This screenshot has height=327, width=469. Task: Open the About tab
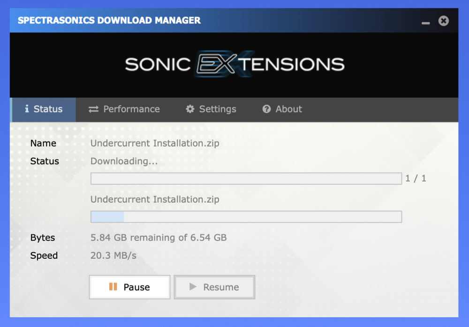(x=282, y=109)
